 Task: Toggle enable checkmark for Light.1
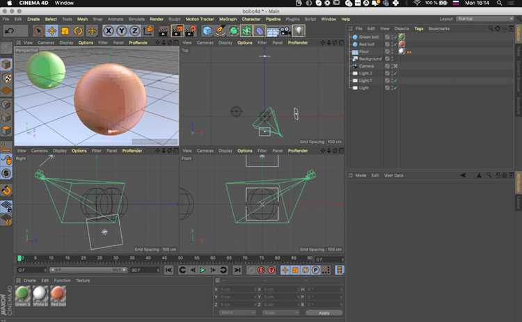click(x=395, y=81)
